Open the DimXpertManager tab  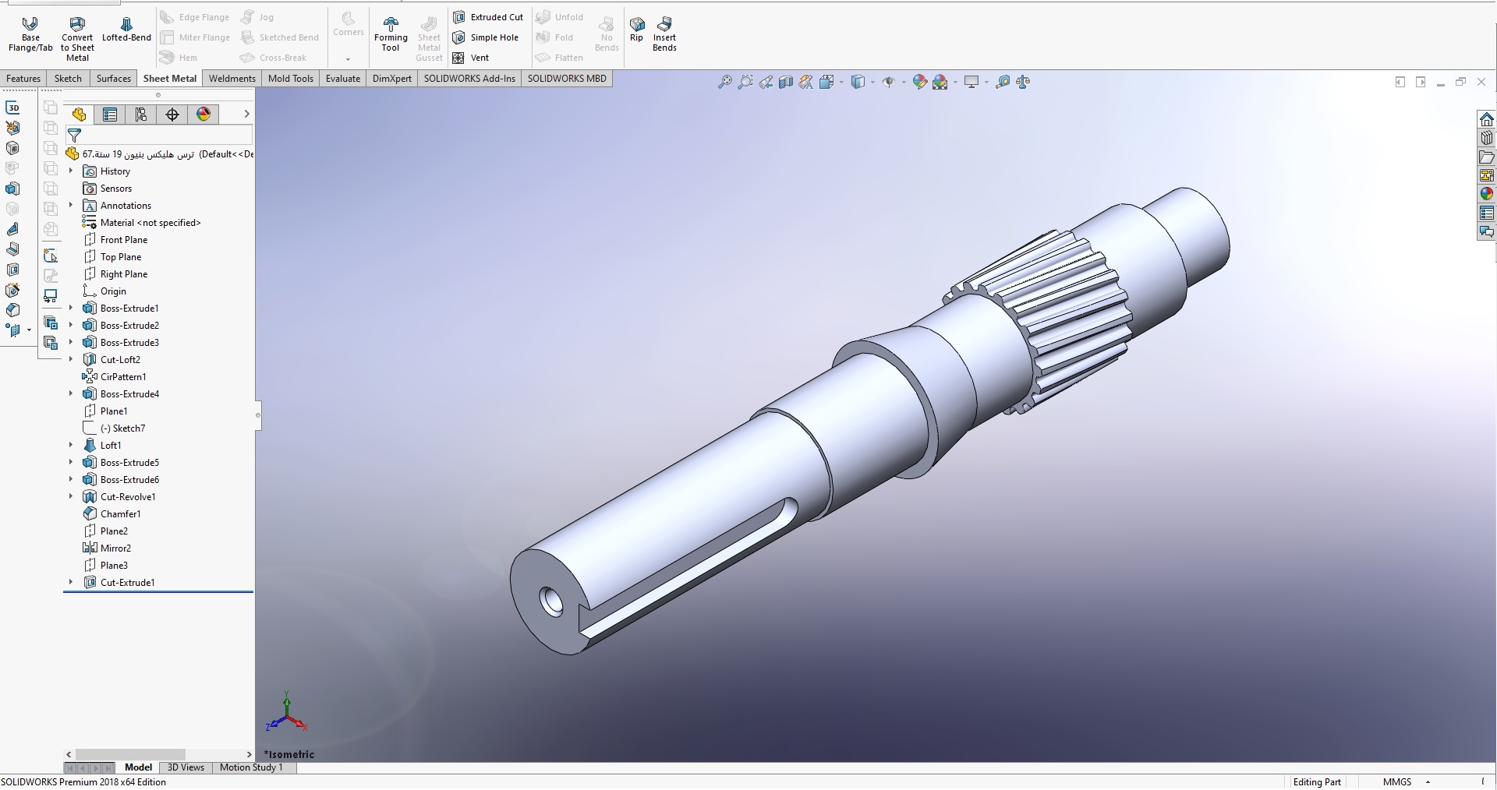tap(172, 115)
